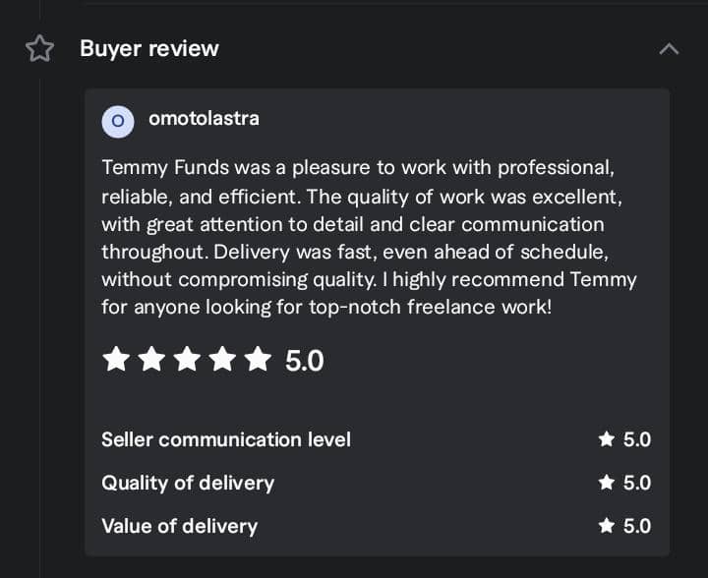Screen dimensions: 708x578
Task: Click the Buyer review heading
Action: click(149, 48)
